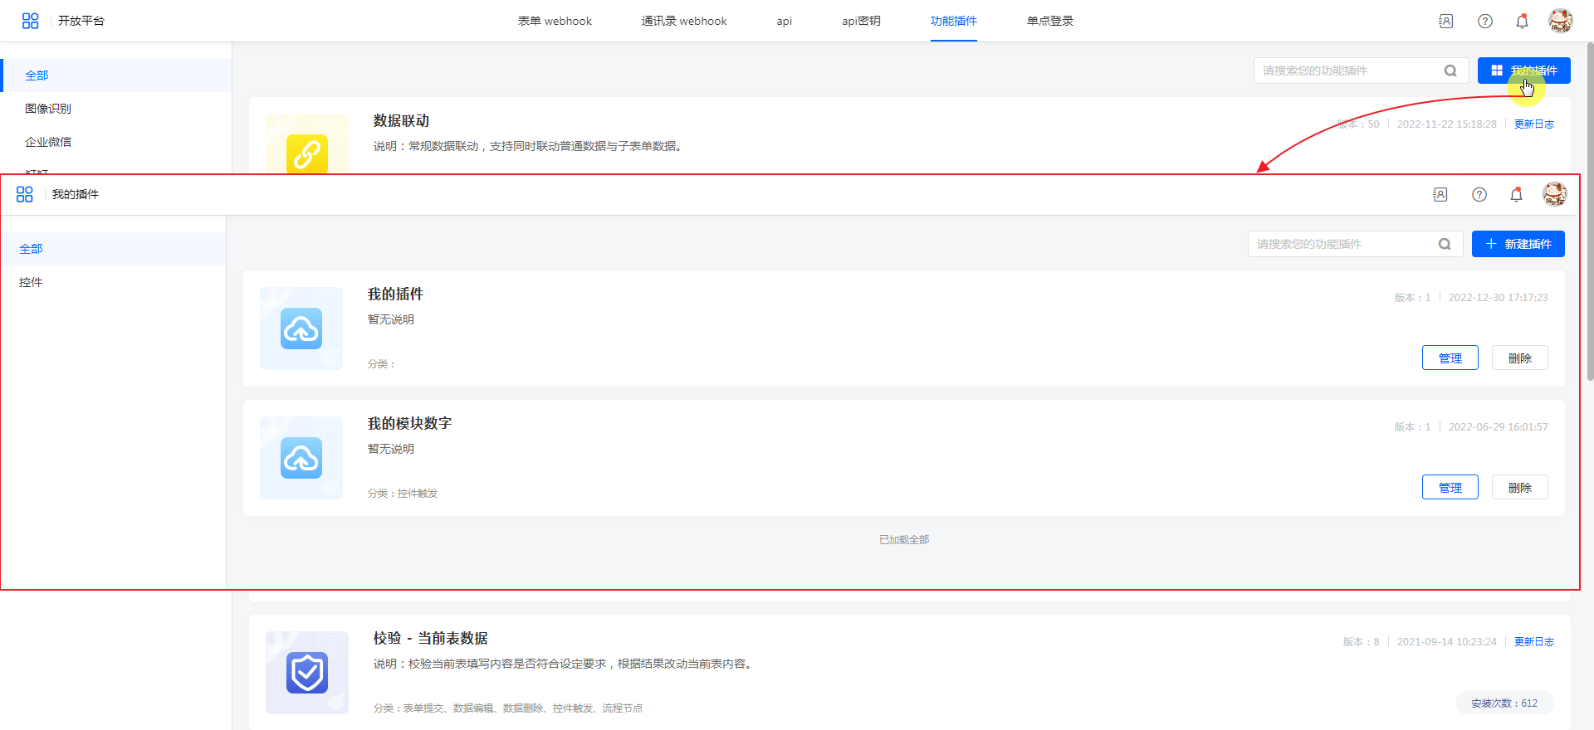Click the app grid icon beside 开放平台

pyautogui.click(x=30, y=21)
